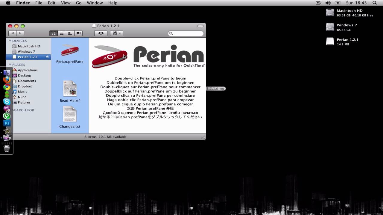Click the Perian knife logo image

(x=110, y=56)
